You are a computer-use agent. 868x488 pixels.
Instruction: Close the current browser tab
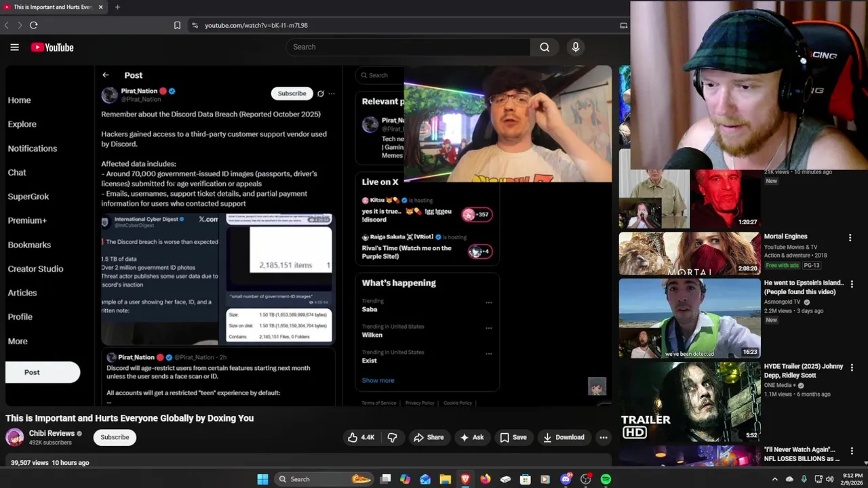(100, 7)
